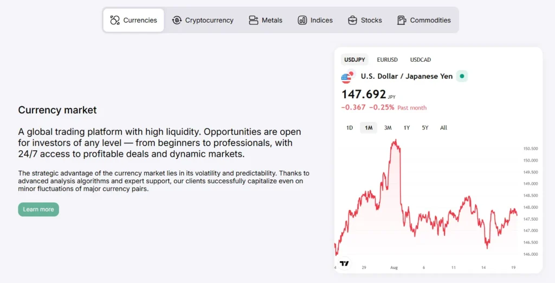This screenshot has height=283, width=555.
Task: Select the USDJPY symbol tab
Action: tap(354, 60)
